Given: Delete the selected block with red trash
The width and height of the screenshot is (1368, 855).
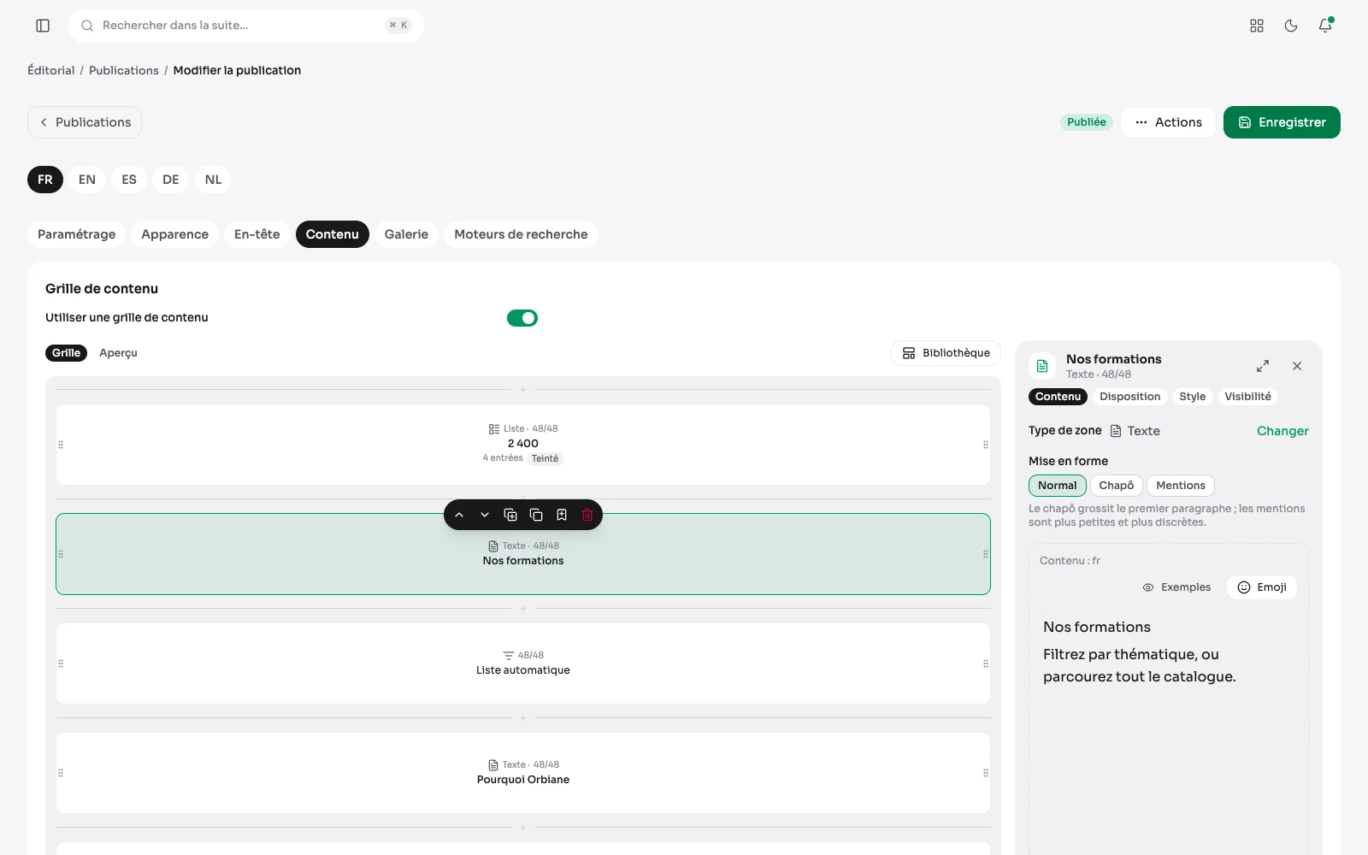Looking at the screenshot, I should click(x=587, y=515).
